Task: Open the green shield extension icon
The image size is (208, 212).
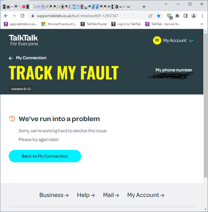Action: click(169, 16)
